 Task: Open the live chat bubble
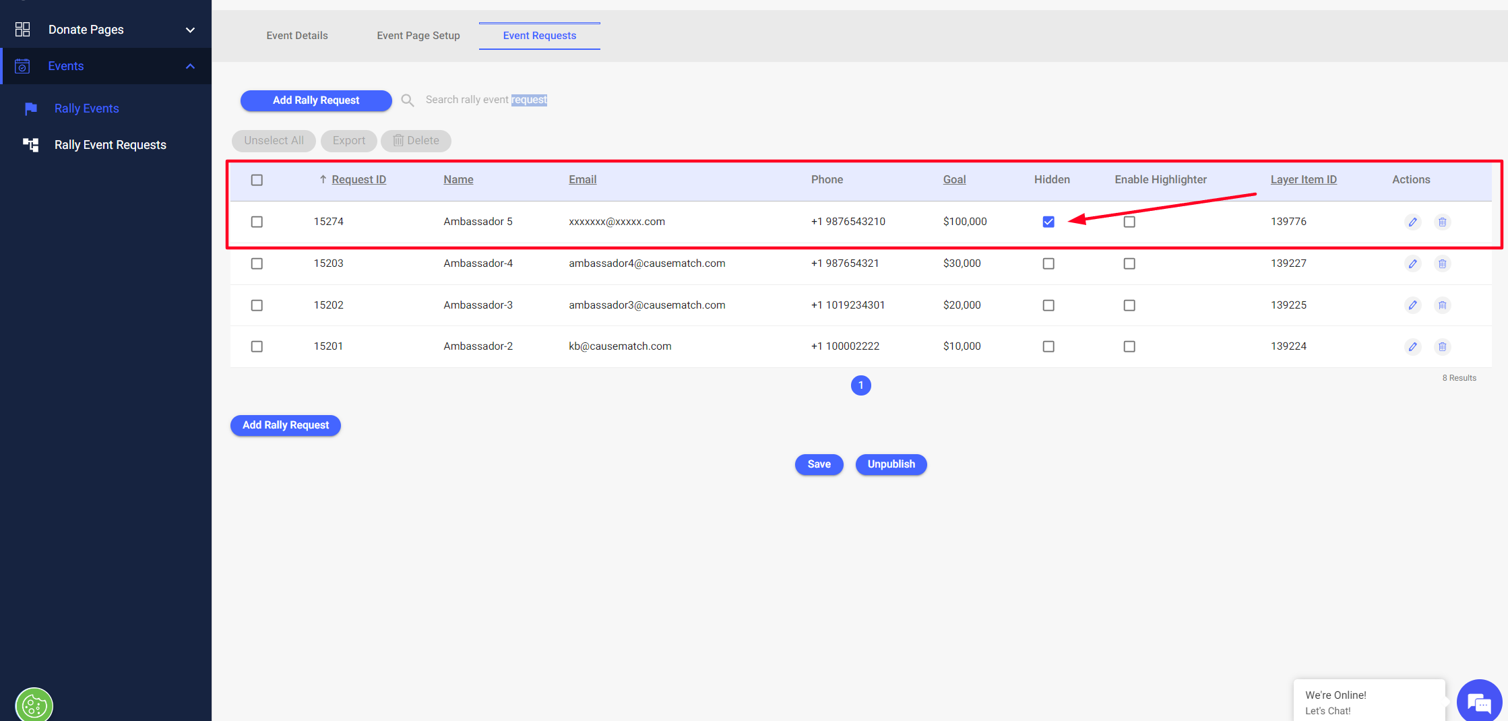pyautogui.click(x=1479, y=701)
